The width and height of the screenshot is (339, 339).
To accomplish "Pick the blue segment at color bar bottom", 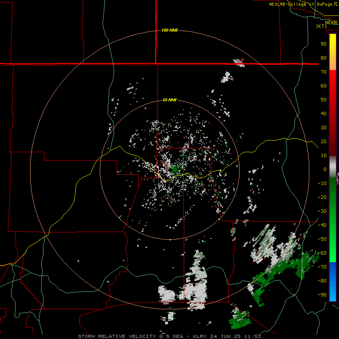I will (x=333, y=282).
